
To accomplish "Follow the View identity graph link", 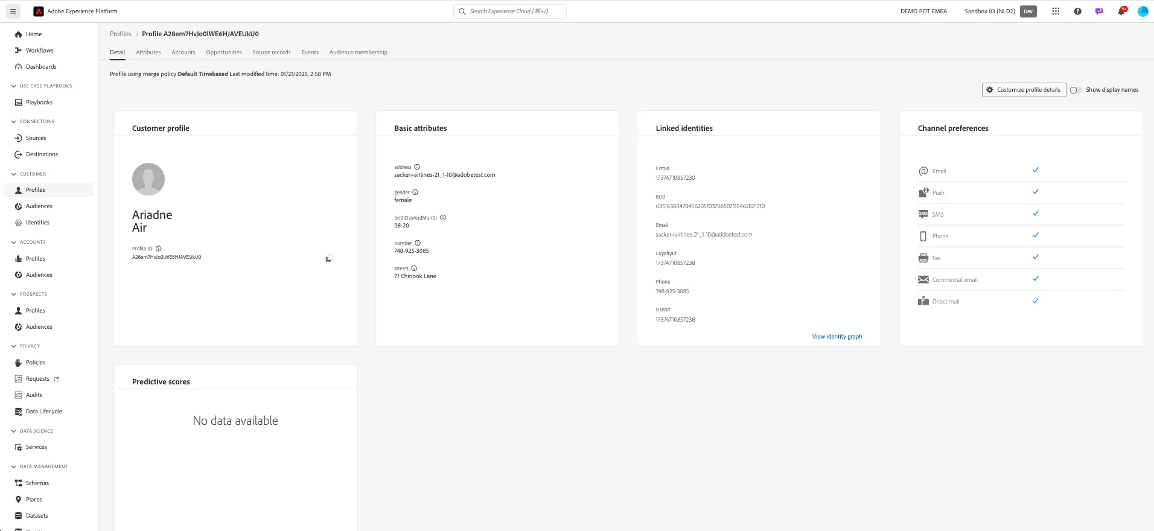I will coord(837,337).
